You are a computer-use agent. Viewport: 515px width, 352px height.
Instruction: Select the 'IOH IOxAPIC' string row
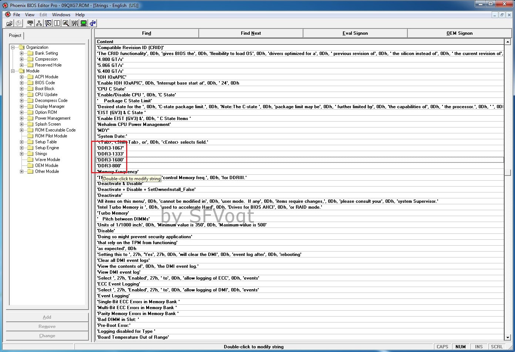pyautogui.click(x=300, y=77)
